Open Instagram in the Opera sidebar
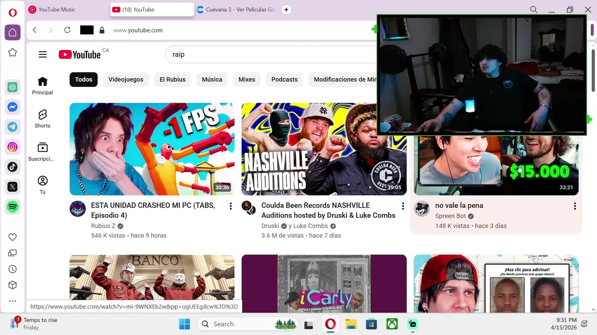Viewport: 597px width, 335px height. point(13,147)
